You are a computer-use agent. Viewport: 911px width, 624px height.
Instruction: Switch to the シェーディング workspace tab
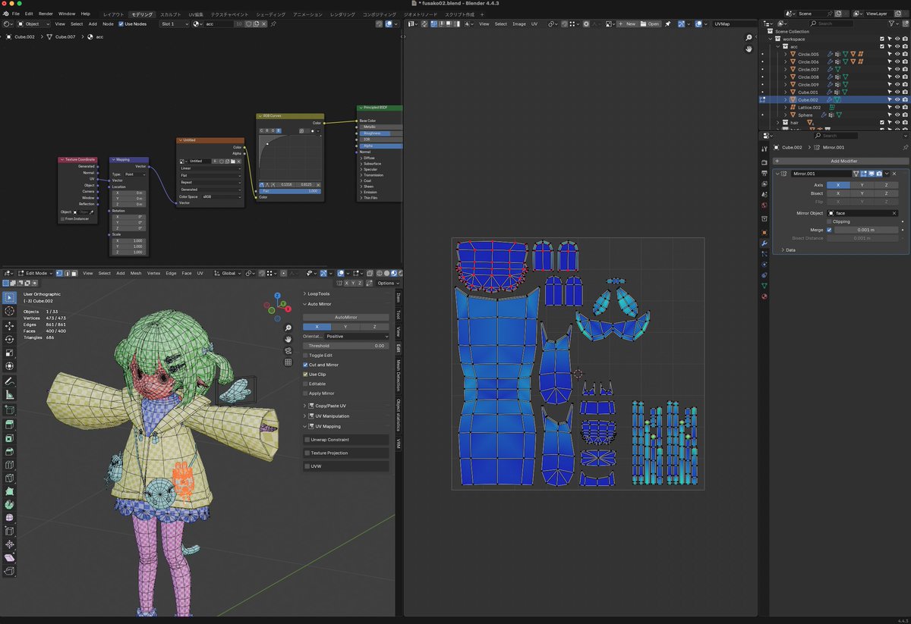point(271,14)
